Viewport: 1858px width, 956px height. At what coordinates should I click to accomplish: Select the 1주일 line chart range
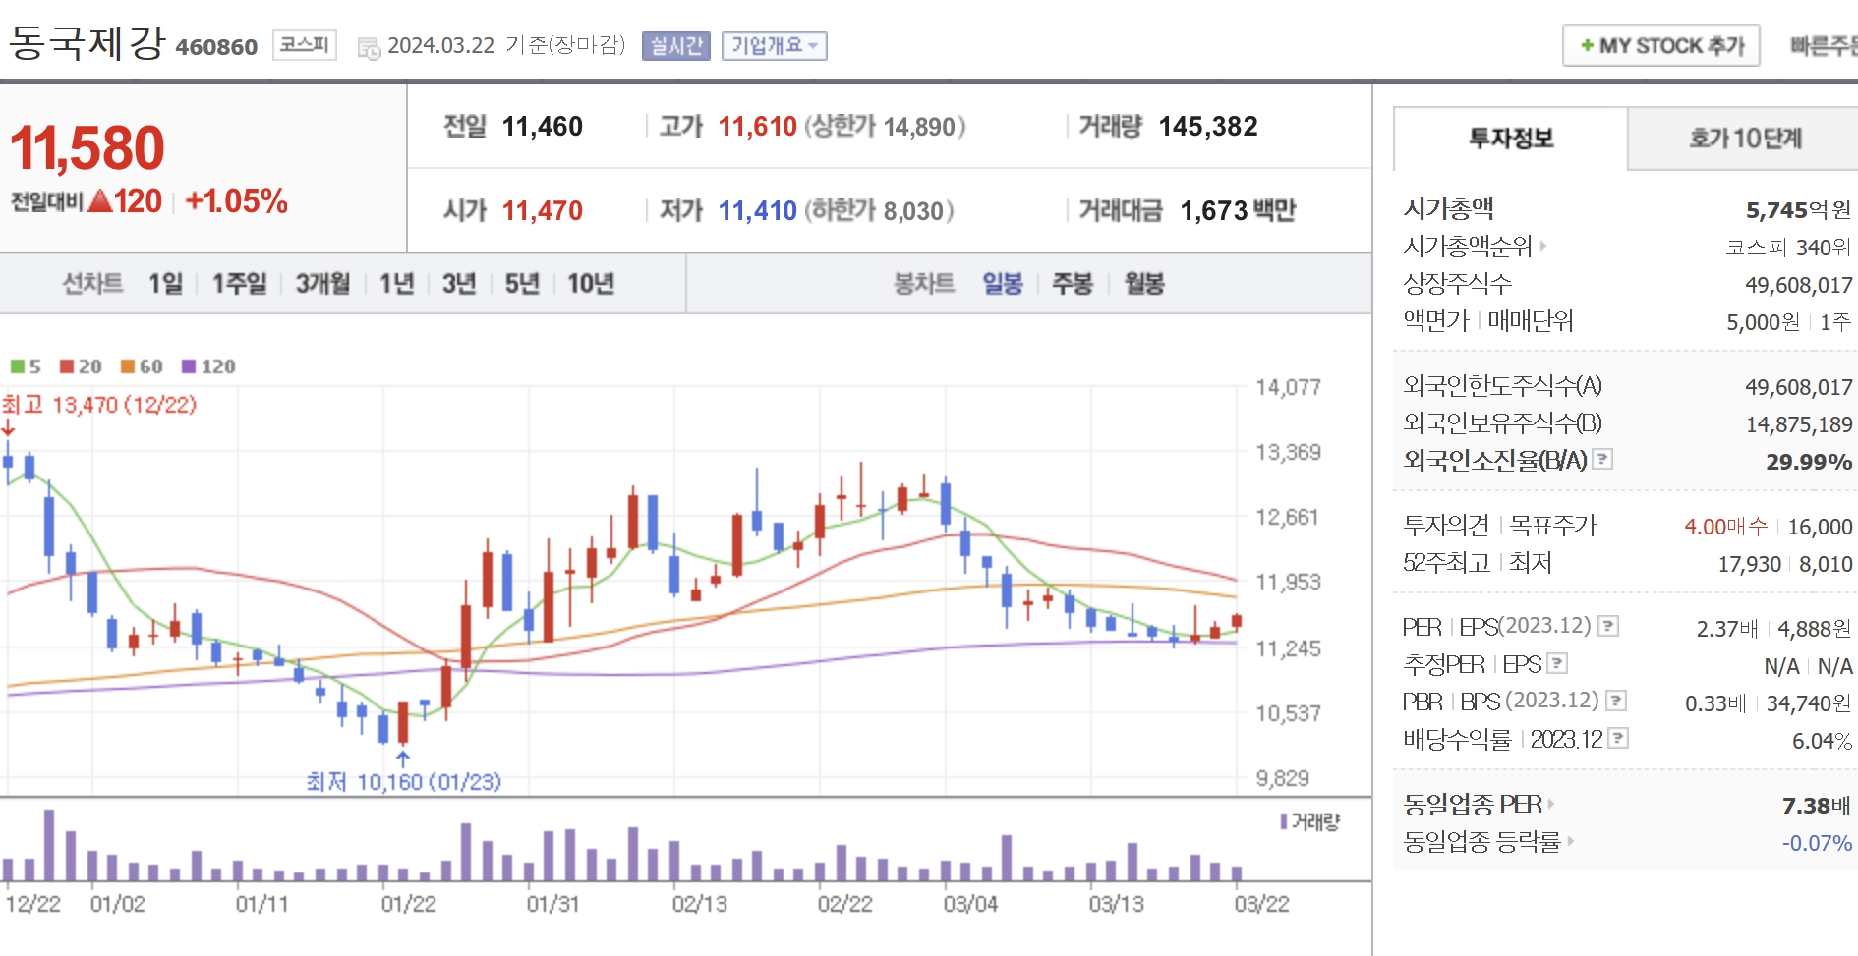pos(240,284)
